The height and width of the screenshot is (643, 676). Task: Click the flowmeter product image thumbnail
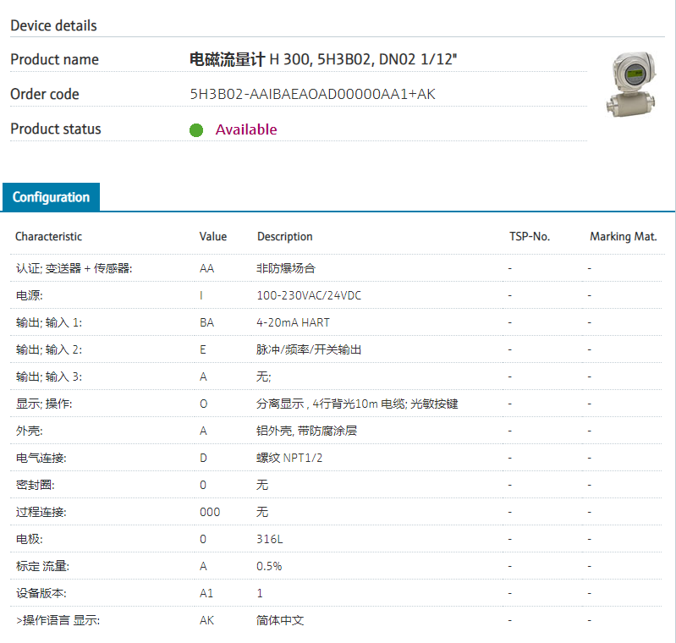tap(633, 84)
